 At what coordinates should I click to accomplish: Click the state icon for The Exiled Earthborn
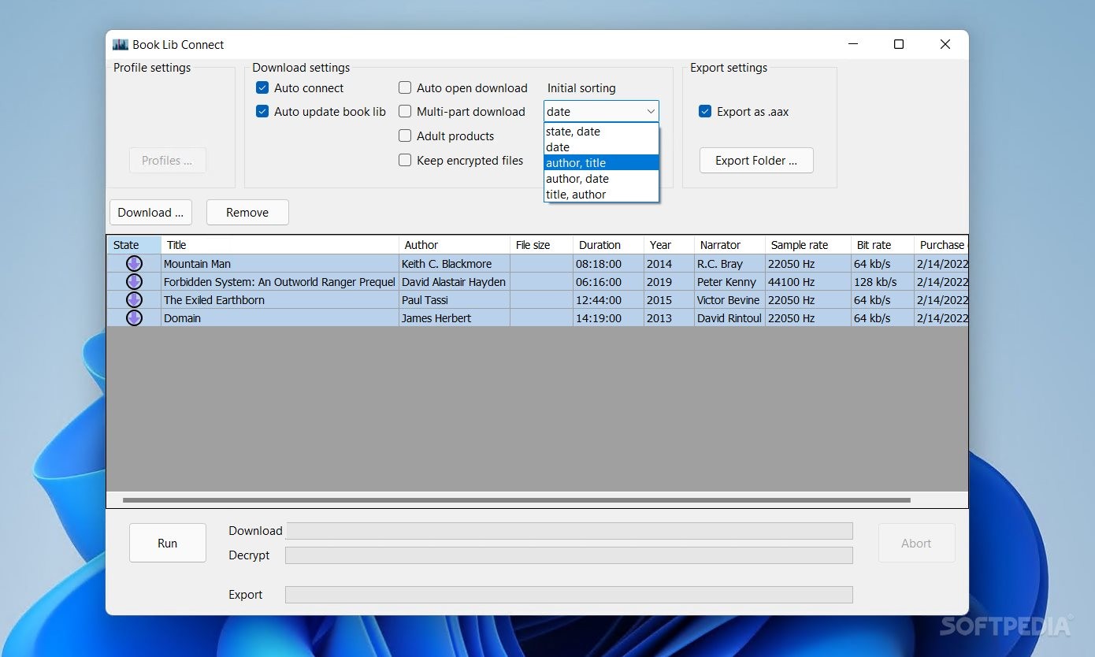(134, 300)
